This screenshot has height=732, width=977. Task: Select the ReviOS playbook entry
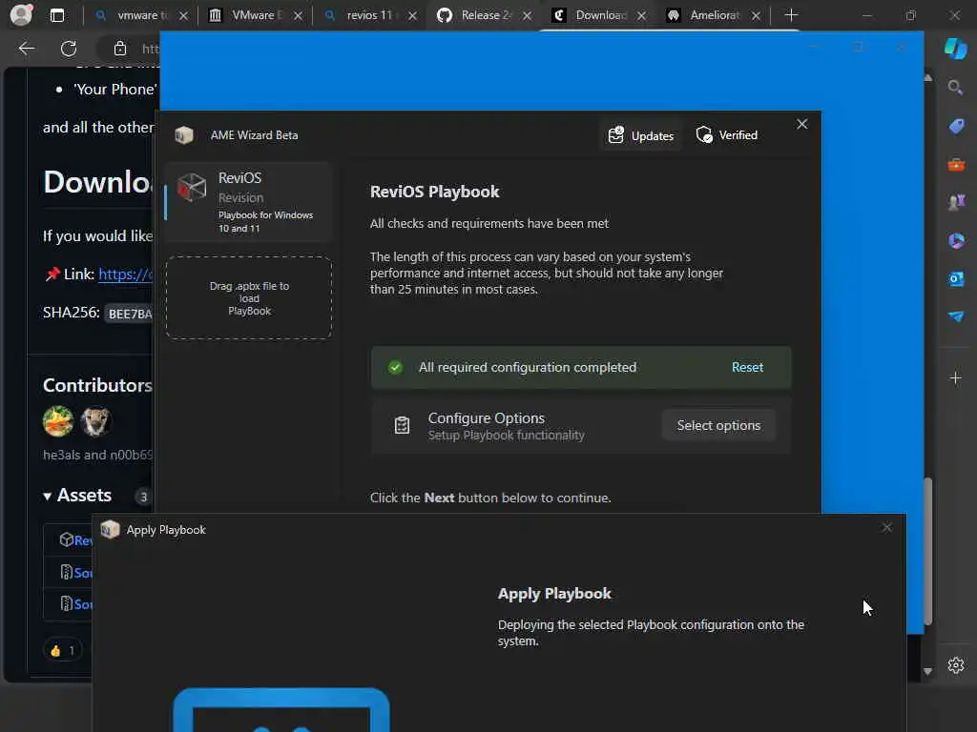pyautogui.click(x=249, y=202)
